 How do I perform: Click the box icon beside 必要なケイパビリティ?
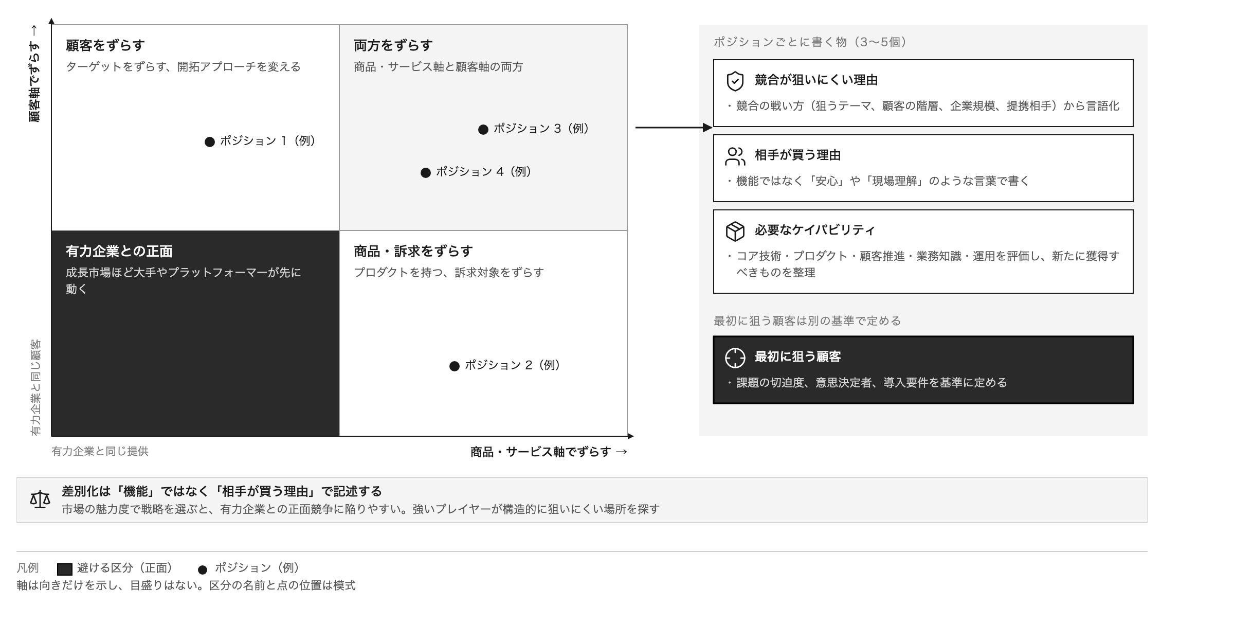click(x=735, y=231)
